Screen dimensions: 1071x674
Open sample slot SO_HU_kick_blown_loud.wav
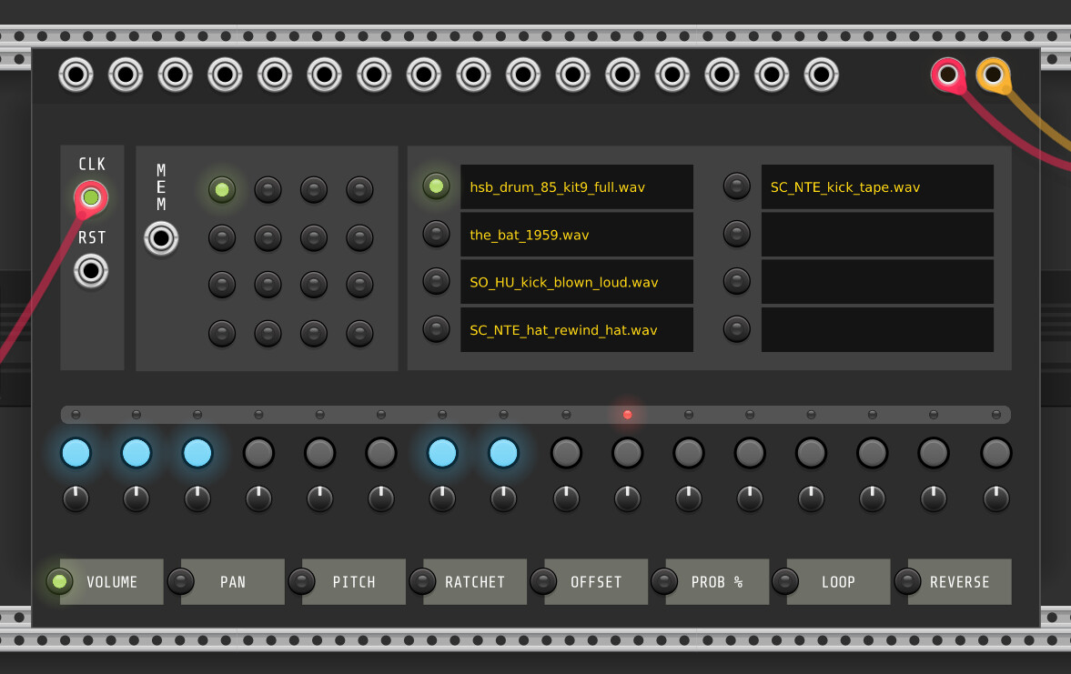[576, 282]
